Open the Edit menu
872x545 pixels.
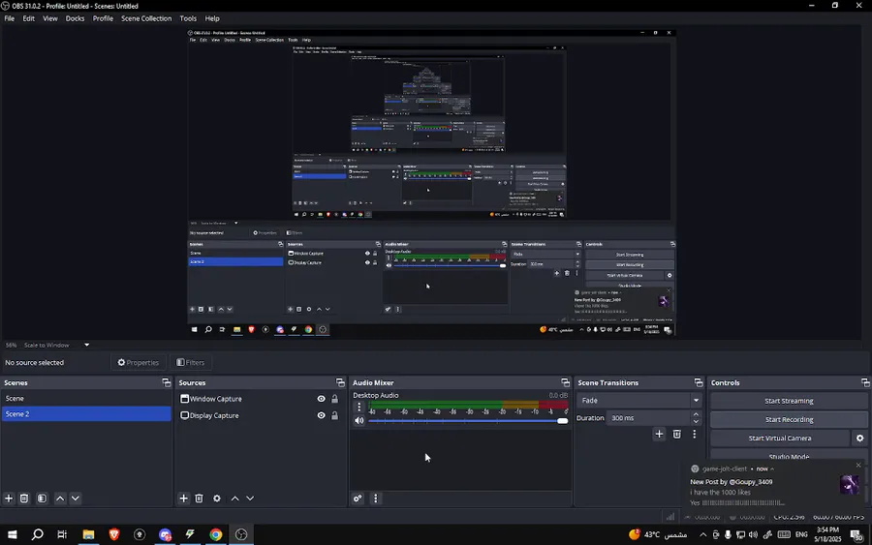[28, 18]
